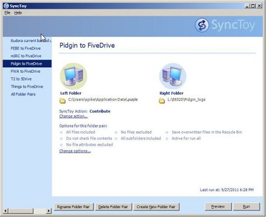Click the Right Folder computer icon

173,76
